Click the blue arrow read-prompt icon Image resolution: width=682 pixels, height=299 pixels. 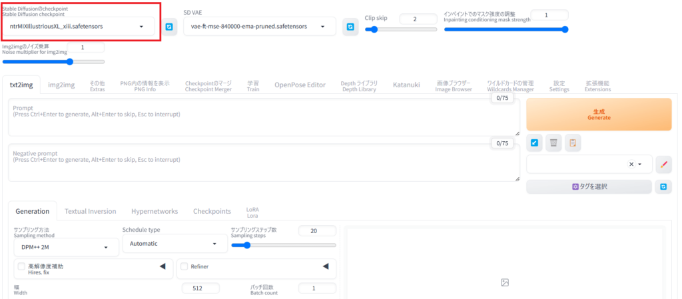click(535, 142)
